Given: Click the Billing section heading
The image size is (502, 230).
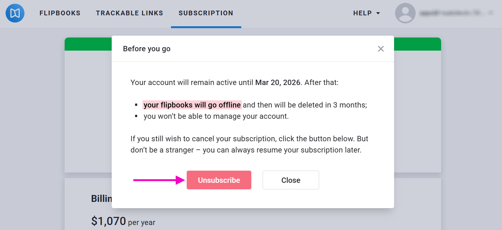Looking at the screenshot, I should click(100, 199).
